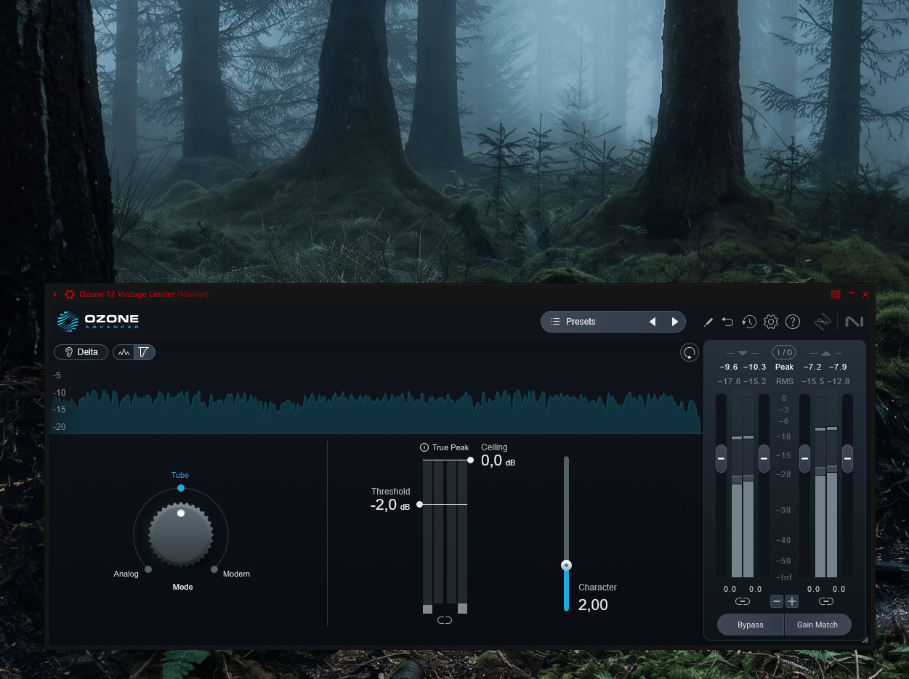The image size is (909, 679).
Task: Load the next preset arrow
Action: click(675, 322)
